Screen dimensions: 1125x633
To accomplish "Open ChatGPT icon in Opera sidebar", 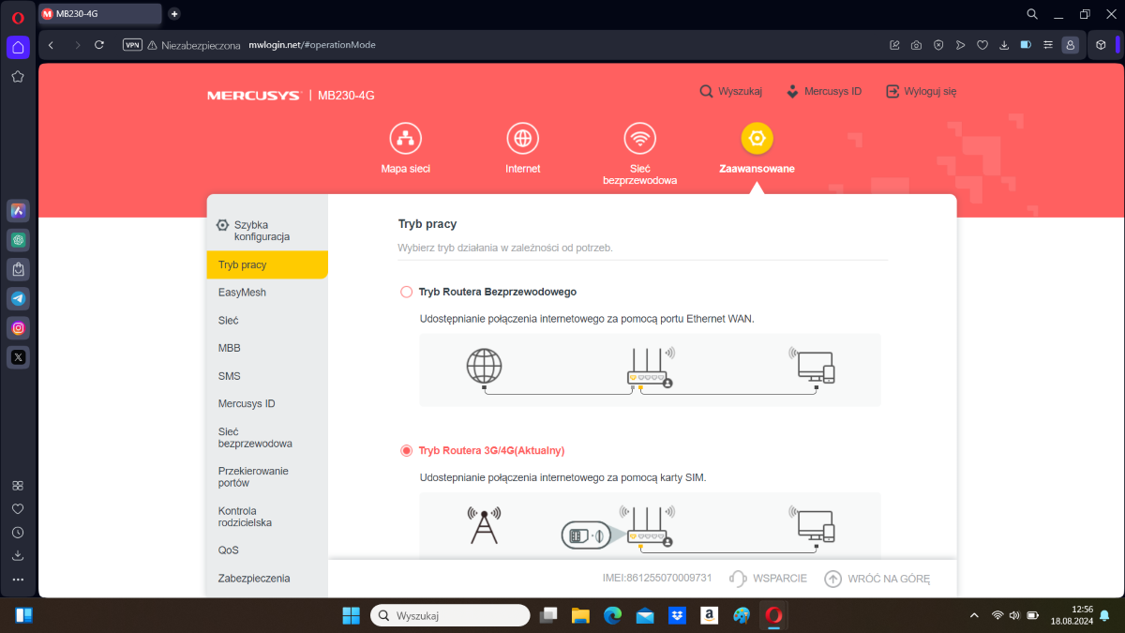I will 18,240.
